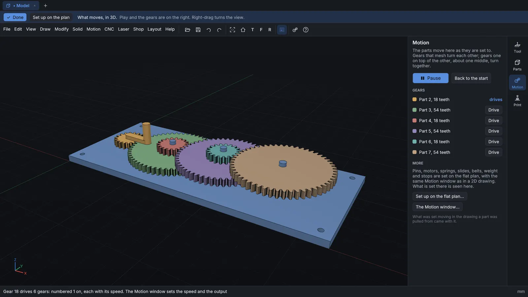Image resolution: width=528 pixels, height=297 pixels.
Task: Open the Modify menu
Action: 62,29
